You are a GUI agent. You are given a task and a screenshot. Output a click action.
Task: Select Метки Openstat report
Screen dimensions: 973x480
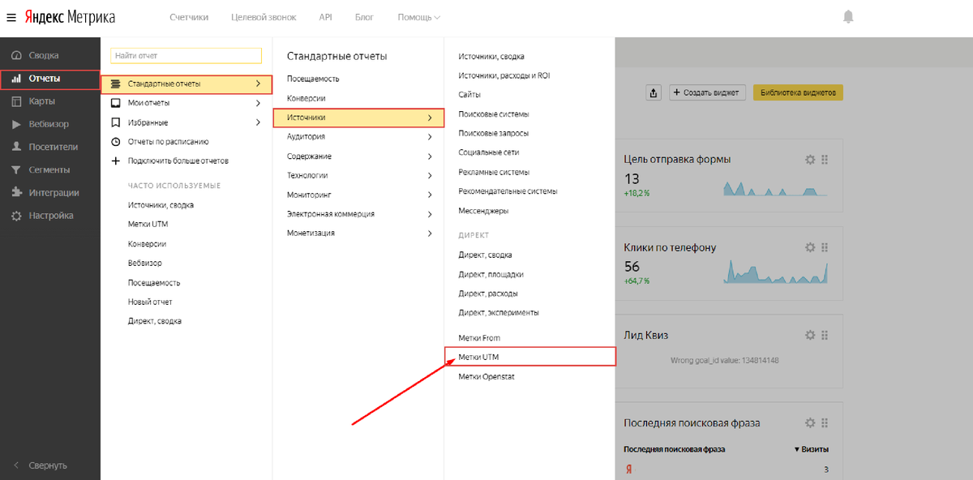(x=486, y=376)
